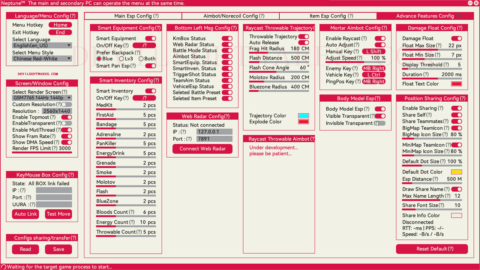
Task: Click the Reset Default button
Action: point(432,249)
